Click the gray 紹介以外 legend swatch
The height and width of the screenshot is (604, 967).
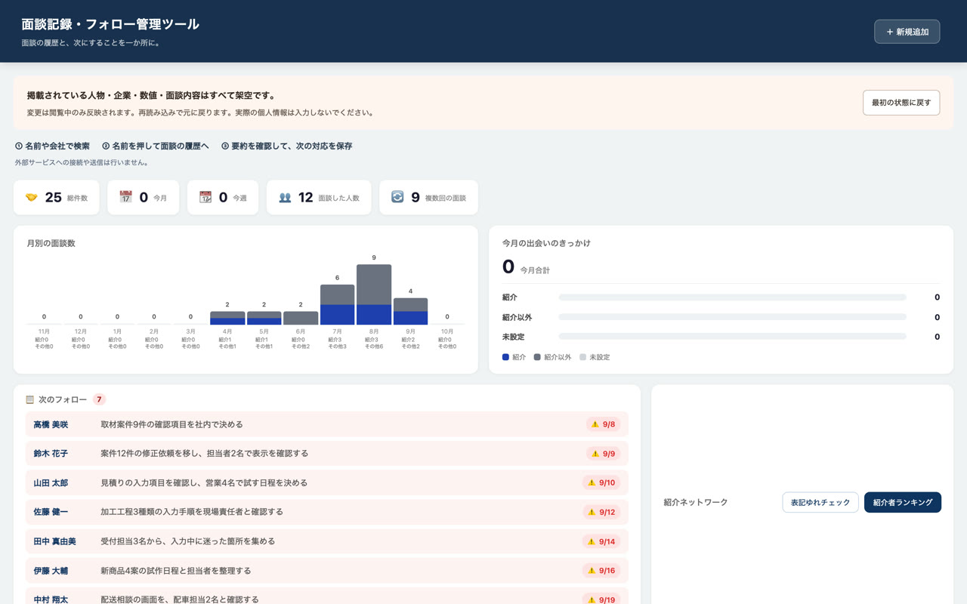pos(537,357)
